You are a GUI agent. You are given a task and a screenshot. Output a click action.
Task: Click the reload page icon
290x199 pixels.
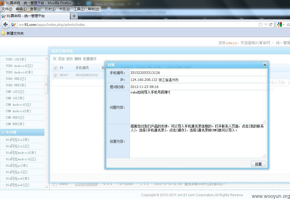click(271, 24)
